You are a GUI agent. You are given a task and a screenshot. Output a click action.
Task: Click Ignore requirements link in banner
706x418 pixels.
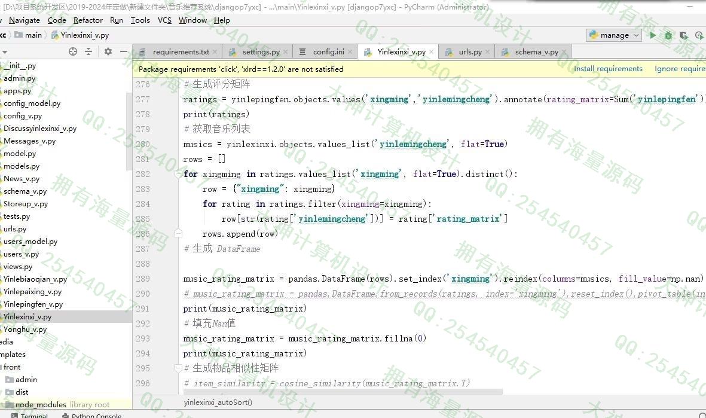(680, 68)
